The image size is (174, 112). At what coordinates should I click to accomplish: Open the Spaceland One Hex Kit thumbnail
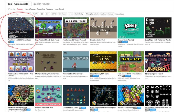click(103, 96)
